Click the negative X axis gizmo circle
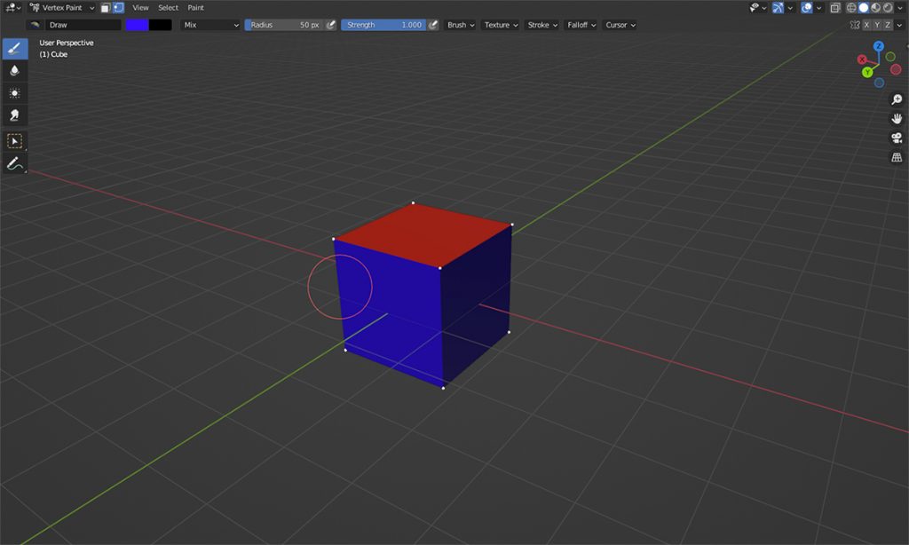 coord(896,69)
